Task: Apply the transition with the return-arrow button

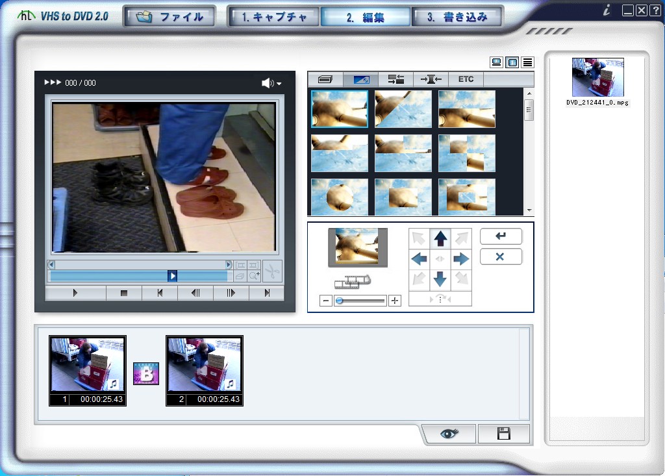Action: coord(501,236)
